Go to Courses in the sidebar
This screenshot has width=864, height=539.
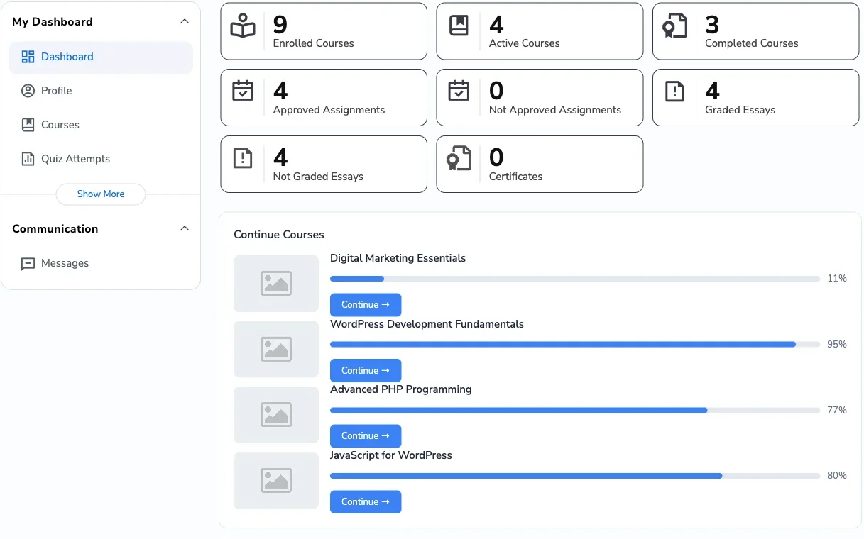click(x=101, y=125)
